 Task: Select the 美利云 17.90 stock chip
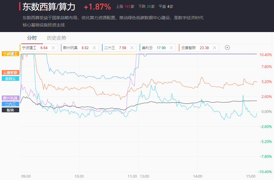pos(154,48)
